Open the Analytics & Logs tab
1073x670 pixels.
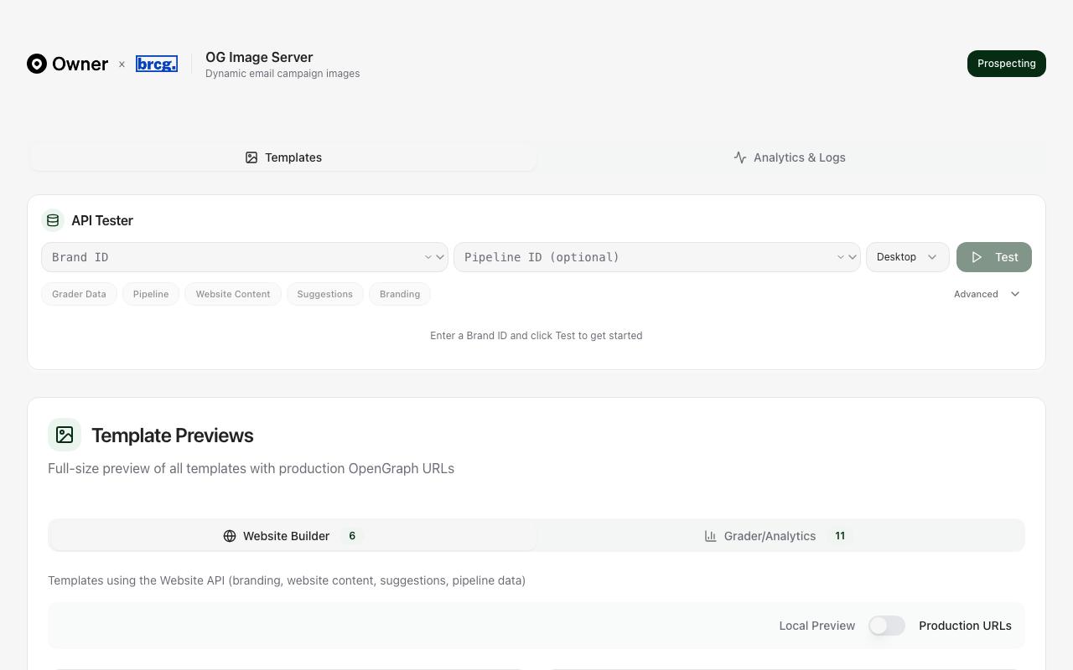tap(790, 157)
